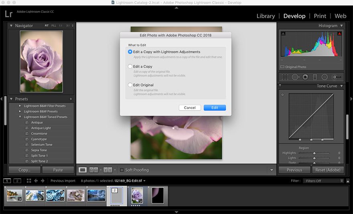Collapse the Tone Curve panel
The height and width of the screenshot is (214, 353).
pyautogui.click(x=341, y=86)
